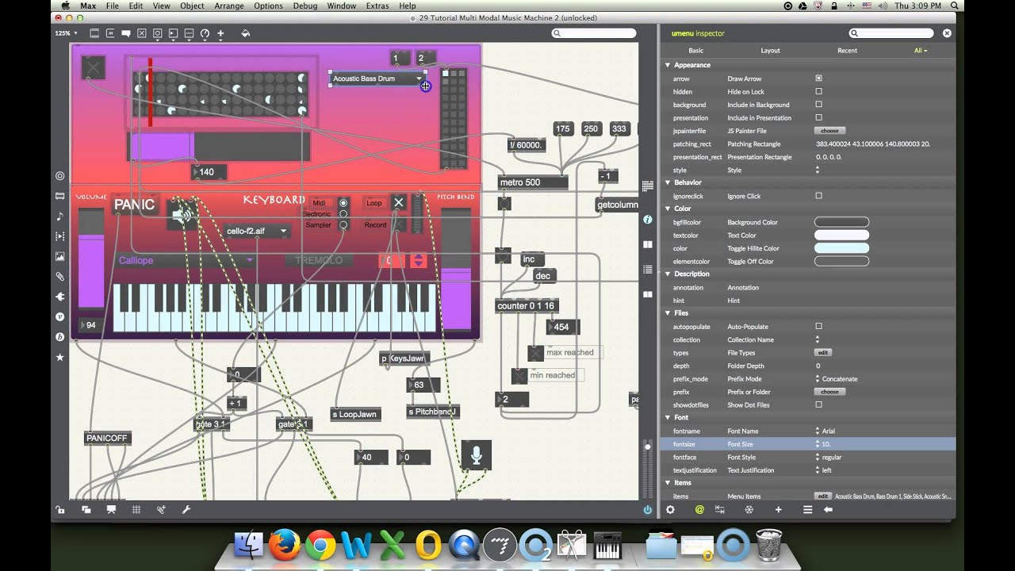Screen dimensions: 1015x571
Task: Collapse the Appearance section
Action: pos(668,65)
